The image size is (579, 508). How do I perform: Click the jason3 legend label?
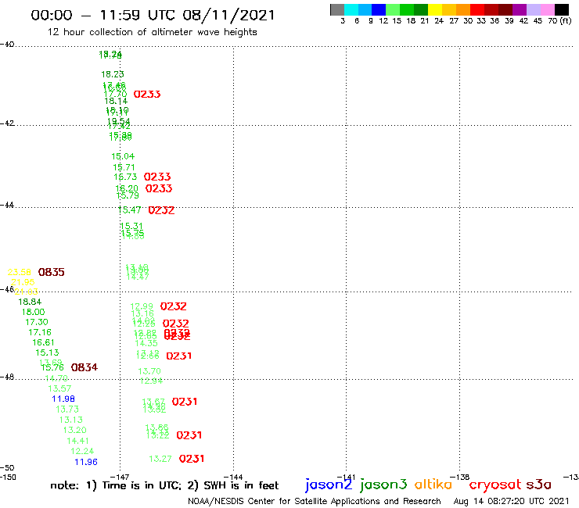pos(383,485)
